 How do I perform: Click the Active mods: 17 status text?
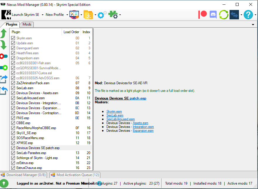point(240,183)
